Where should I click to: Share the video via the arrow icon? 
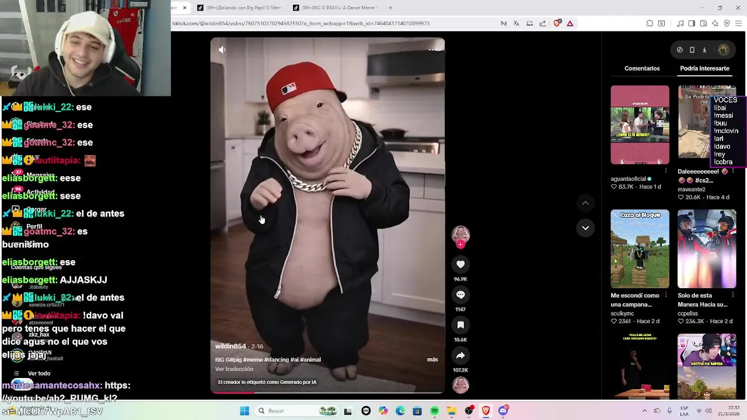(460, 355)
